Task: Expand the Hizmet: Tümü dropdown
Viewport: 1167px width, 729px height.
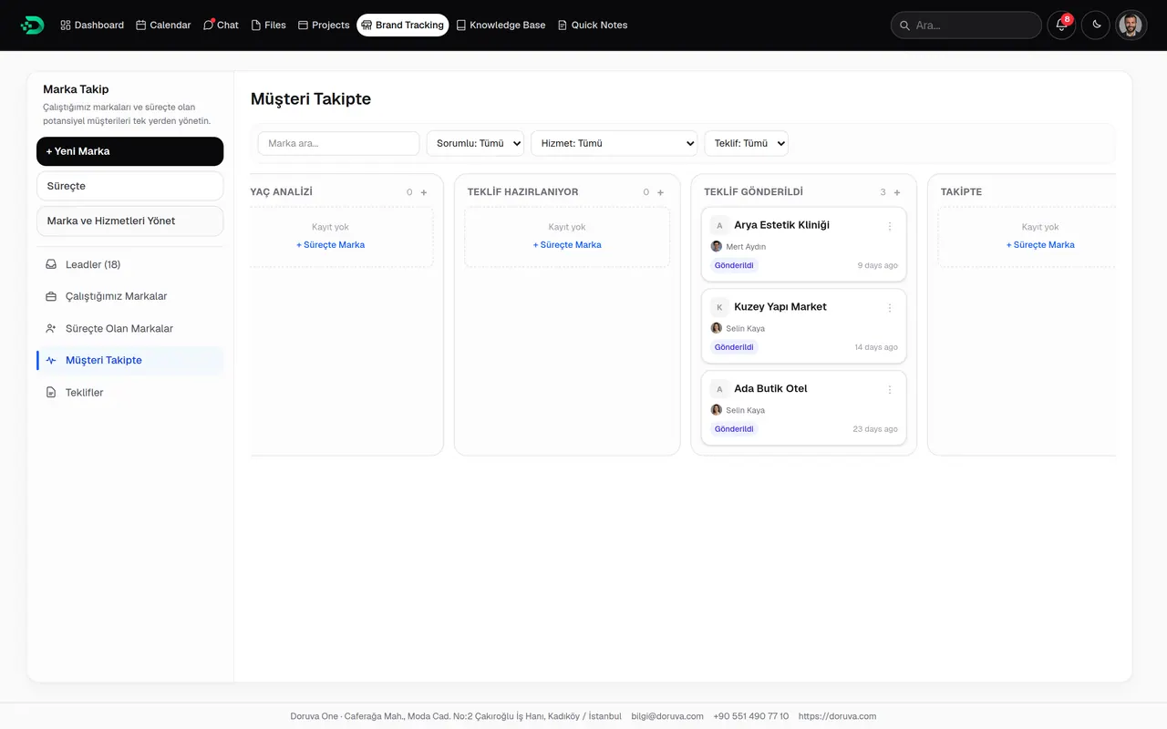Action: [x=614, y=143]
